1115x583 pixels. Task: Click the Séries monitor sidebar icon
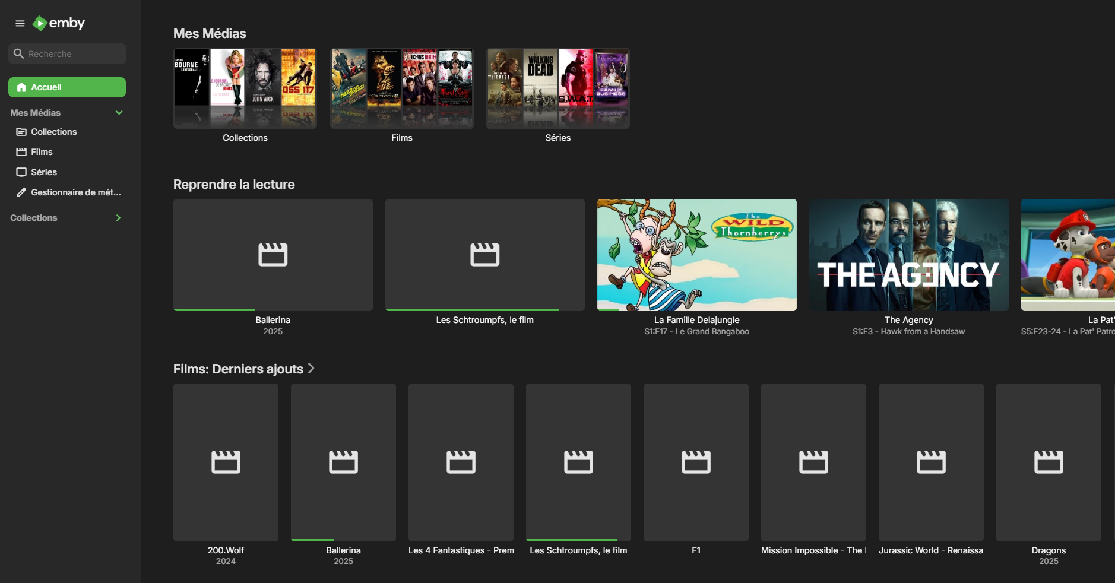click(21, 172)
